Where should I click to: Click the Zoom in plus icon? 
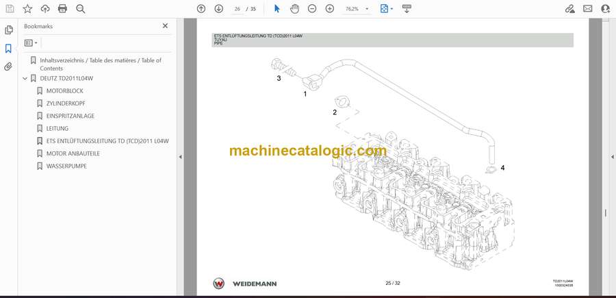[330, 9]
